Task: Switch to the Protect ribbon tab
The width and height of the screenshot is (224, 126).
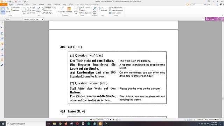Action: (42, 5)
